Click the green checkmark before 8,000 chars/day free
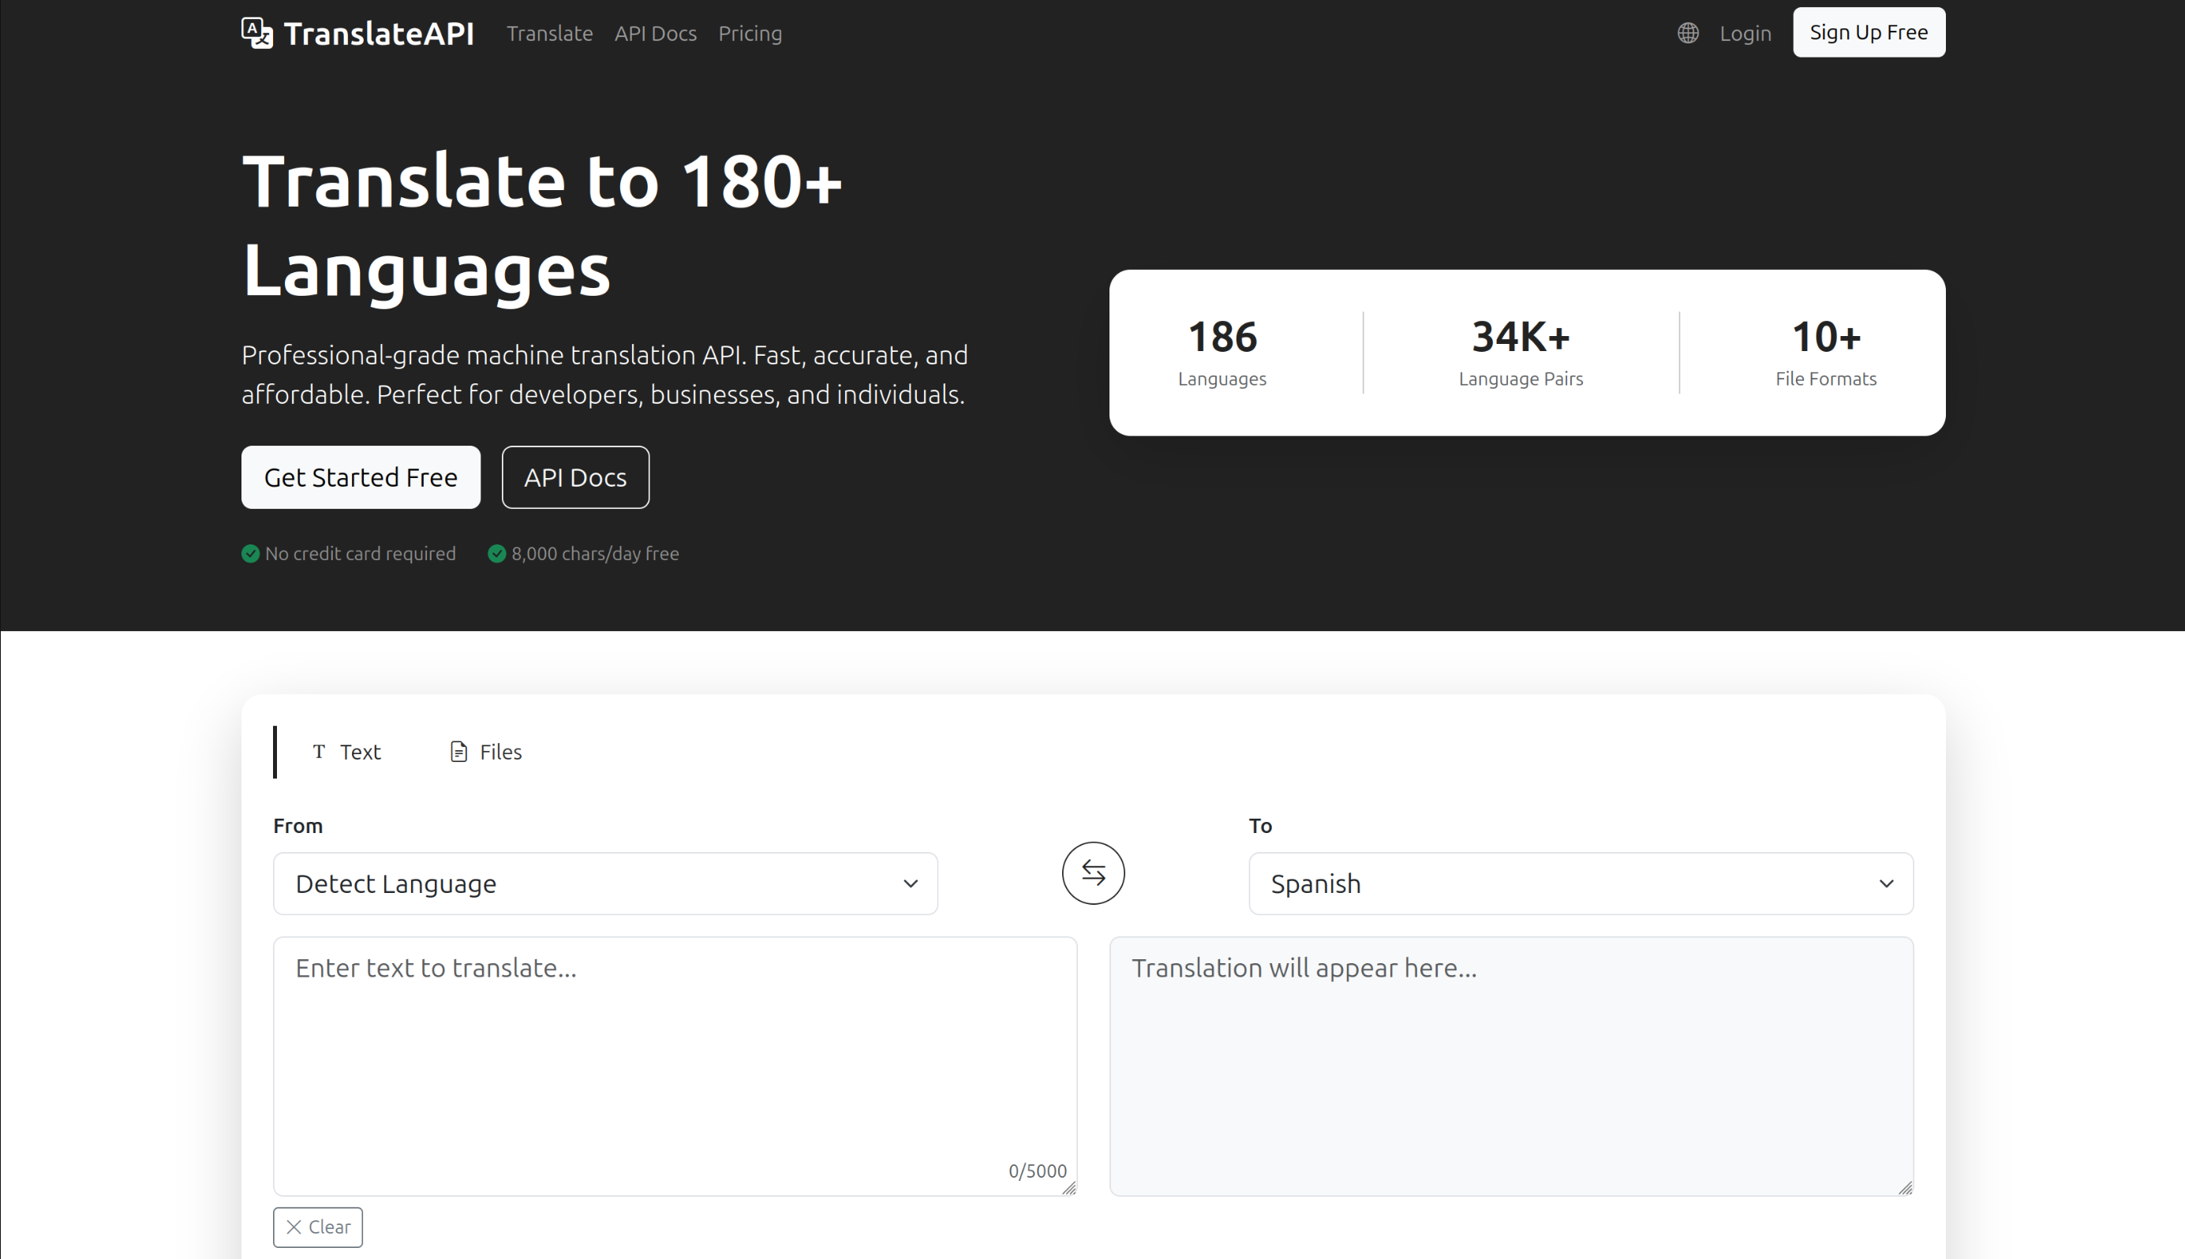Image resolution: width=2185 pixels, height=1259 pixels. 496,554
